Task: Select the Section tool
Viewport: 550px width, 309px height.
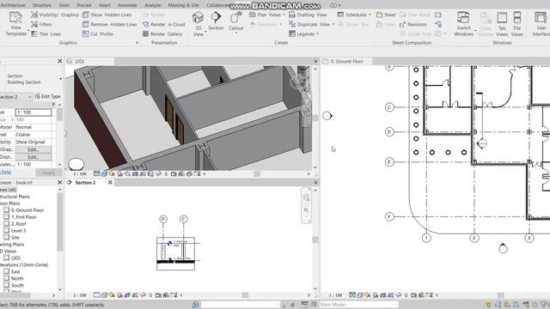Action: tap(216, 21)
